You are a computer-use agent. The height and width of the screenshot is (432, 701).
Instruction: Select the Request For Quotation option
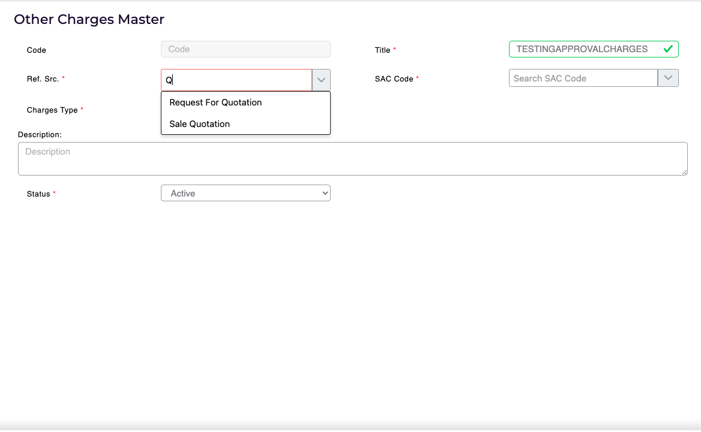(x=215, y=102)
